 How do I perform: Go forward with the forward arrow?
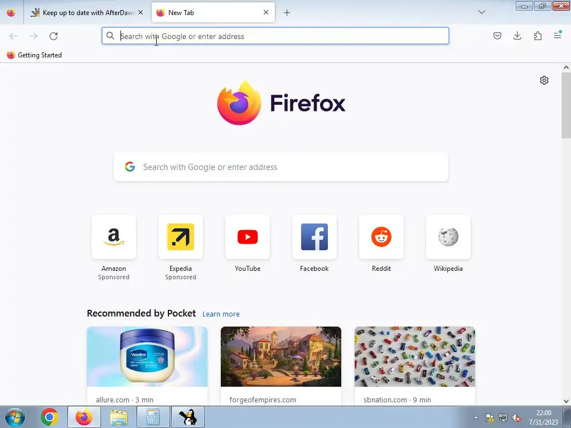33,36
